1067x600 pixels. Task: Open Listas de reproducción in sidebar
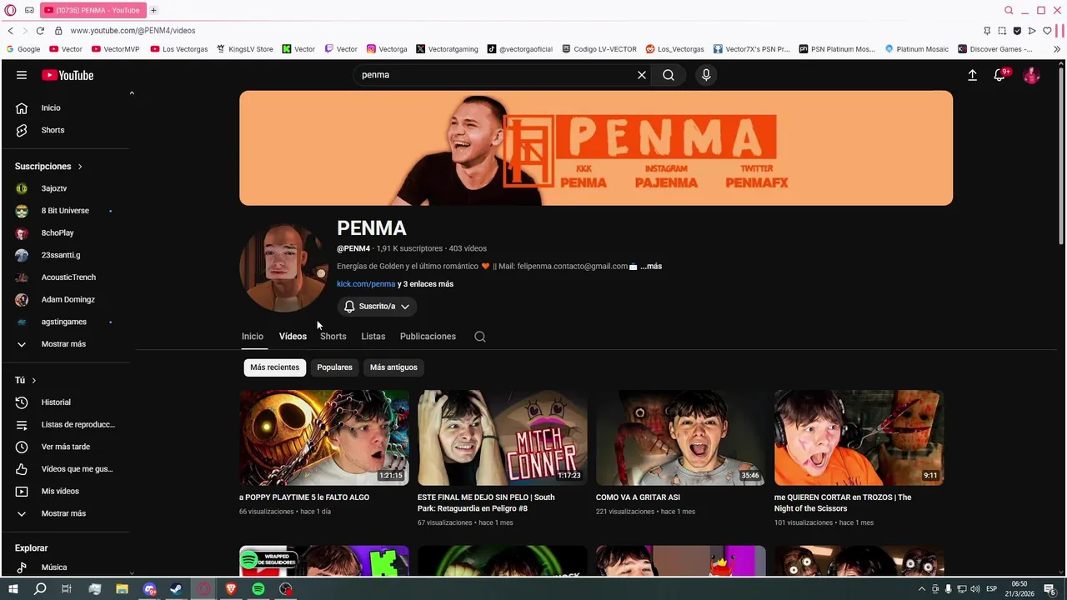pos(68,424)
